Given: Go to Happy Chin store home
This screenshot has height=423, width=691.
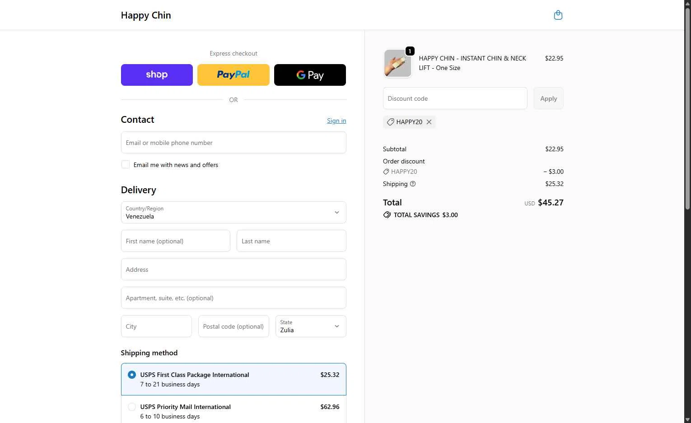Looking at the screenshot, I should (x=146, y=15).
